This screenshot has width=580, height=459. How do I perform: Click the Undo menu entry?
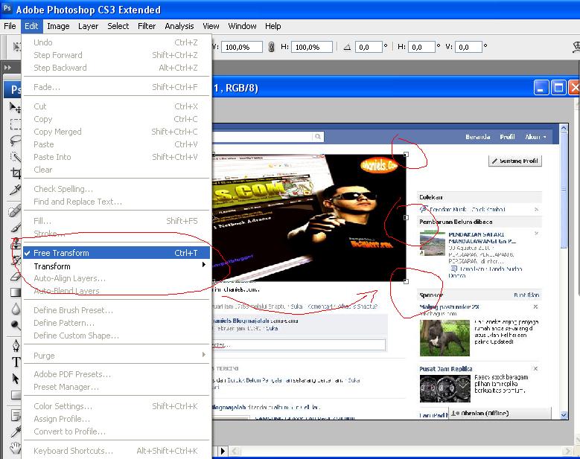pos(116,42)
